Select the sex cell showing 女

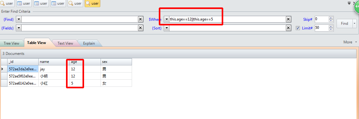point(116,83)
